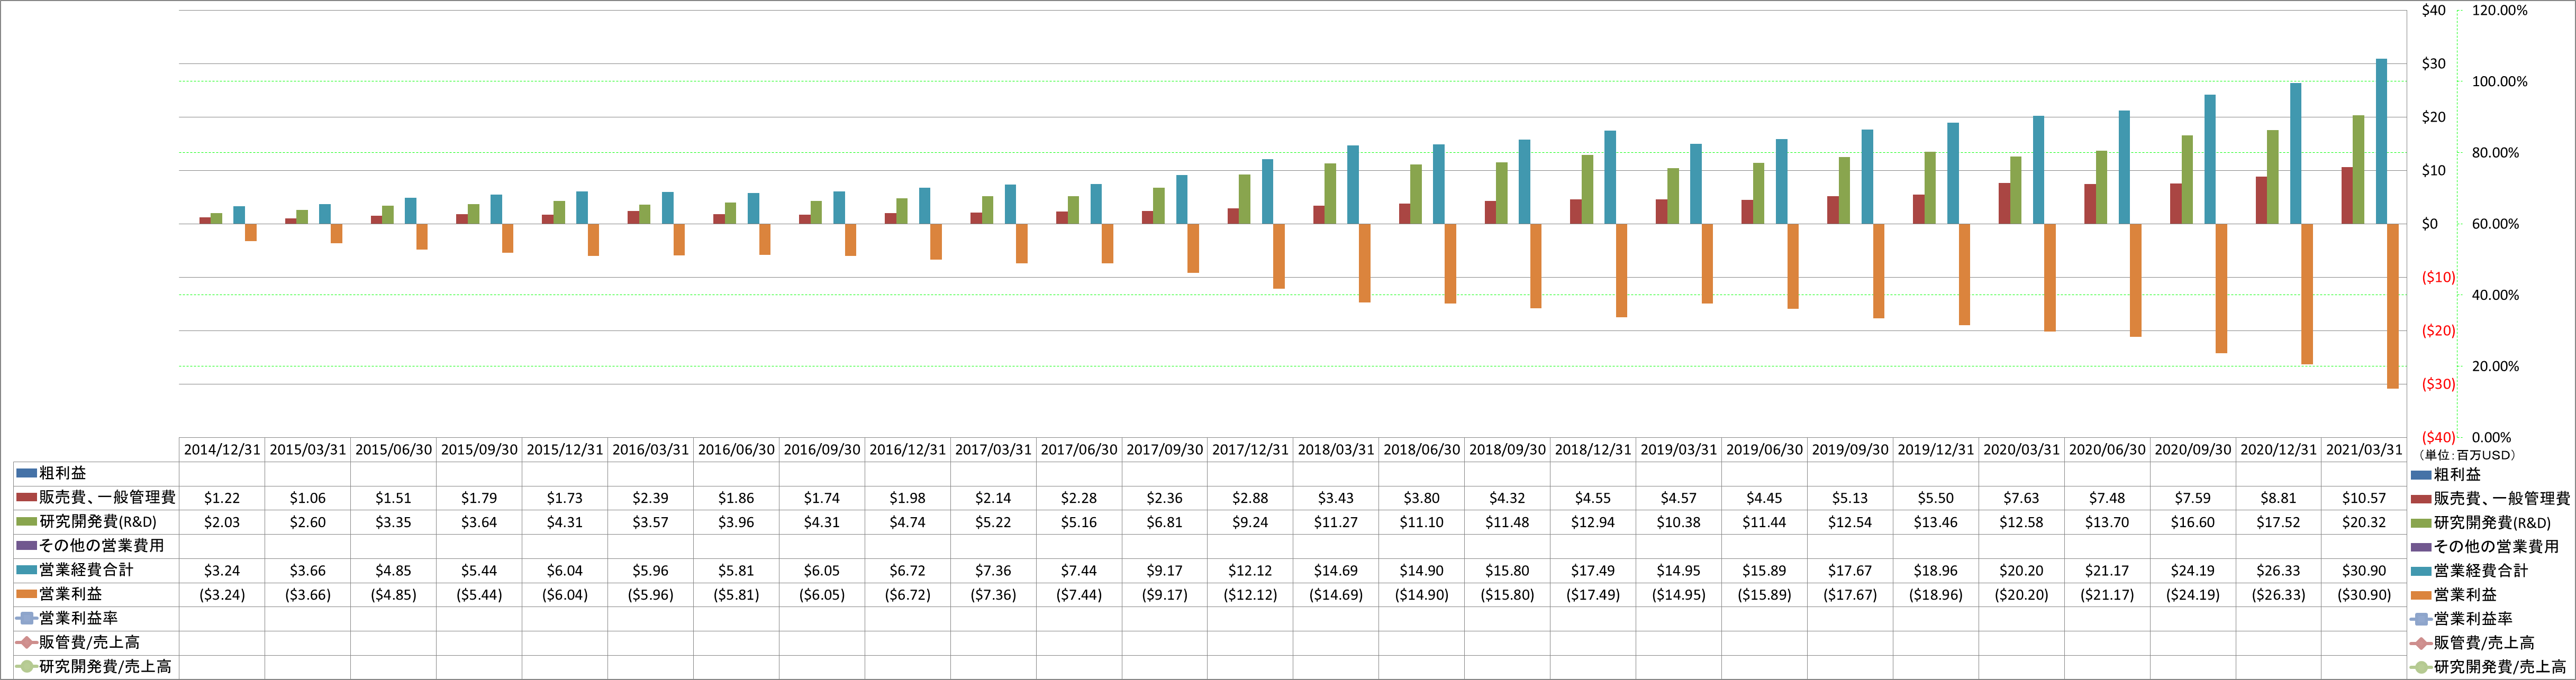Click the purple その他の営業費用 swatch in the left legend

click(27, 545)
